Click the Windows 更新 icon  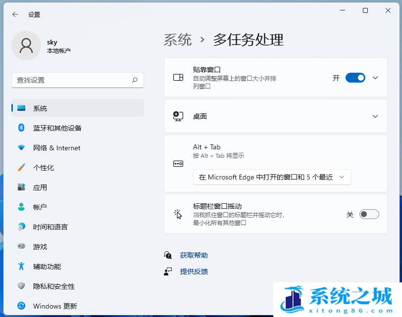coord(21,306)
